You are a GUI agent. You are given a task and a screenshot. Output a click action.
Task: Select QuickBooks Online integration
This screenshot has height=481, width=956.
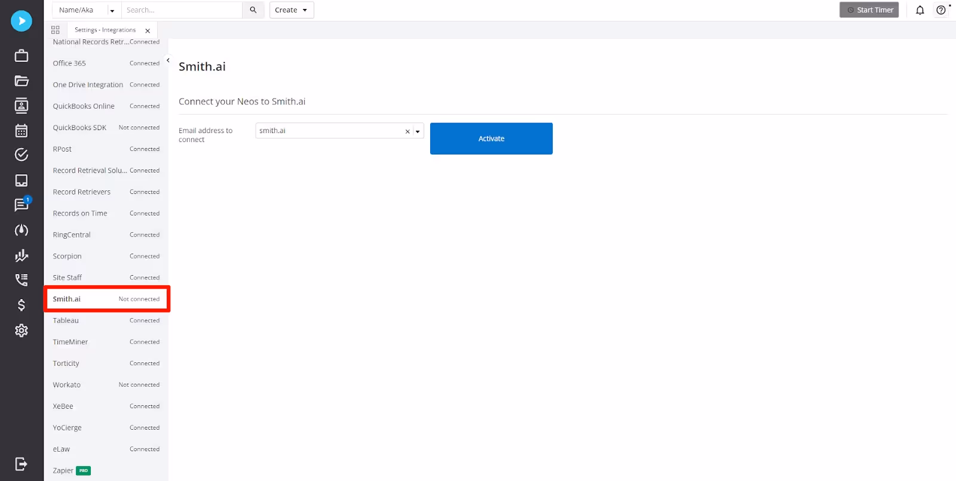coord(106,106)
